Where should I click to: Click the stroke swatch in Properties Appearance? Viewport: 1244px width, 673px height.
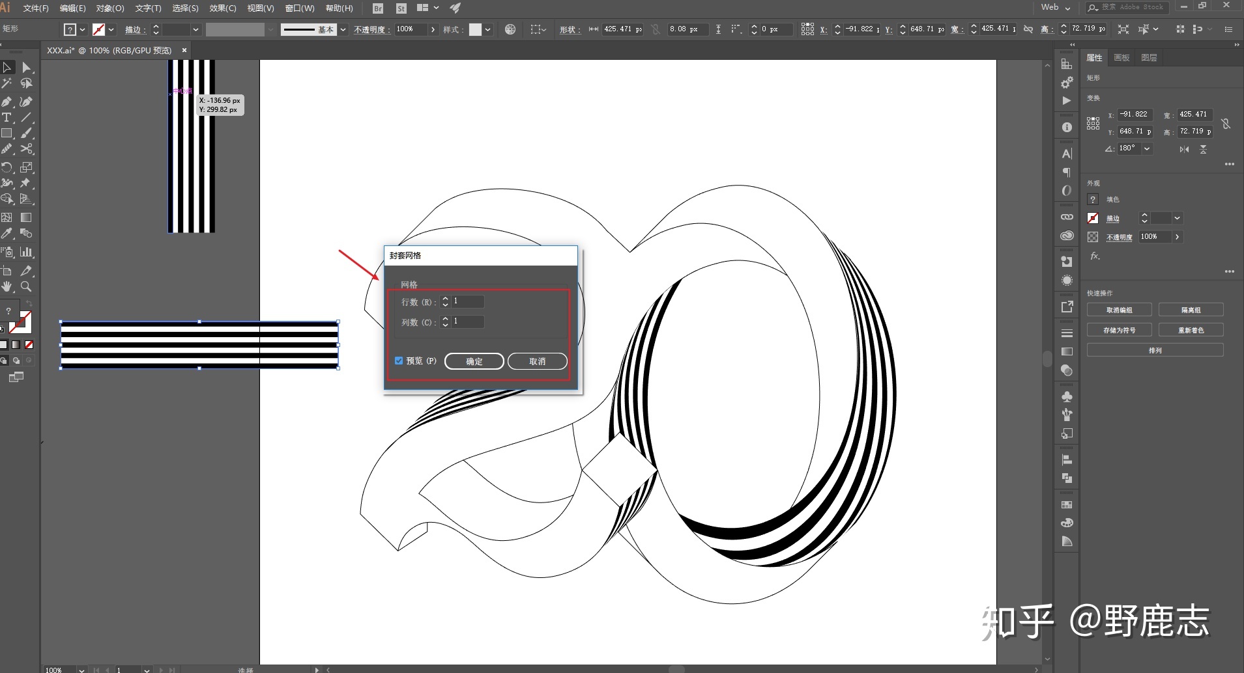(x=1093, y=218)
